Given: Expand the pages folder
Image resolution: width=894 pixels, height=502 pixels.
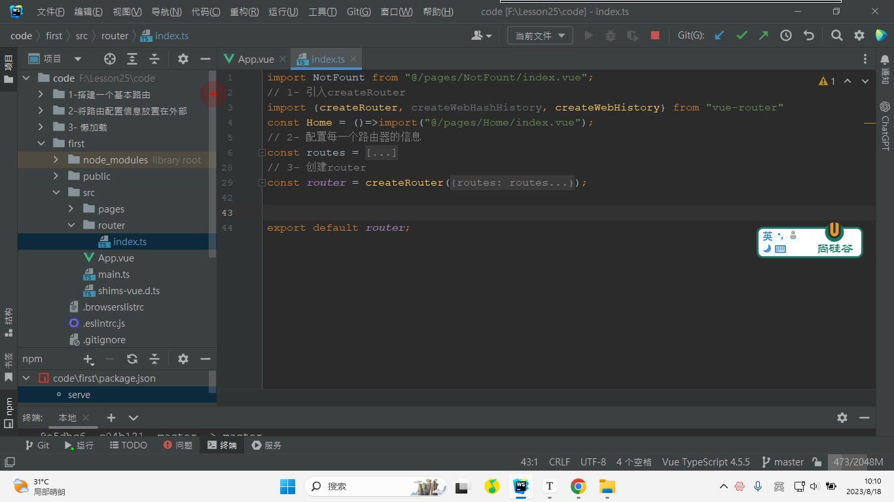Looking at the screenshot, I should 71,209.
